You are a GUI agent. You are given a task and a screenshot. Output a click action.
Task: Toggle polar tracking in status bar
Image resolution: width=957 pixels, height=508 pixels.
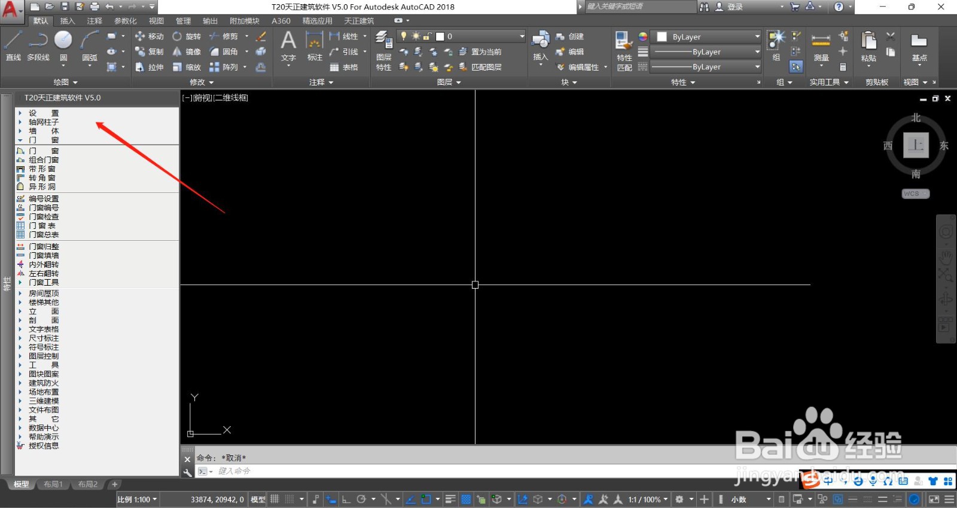click(x=361, y=499)
